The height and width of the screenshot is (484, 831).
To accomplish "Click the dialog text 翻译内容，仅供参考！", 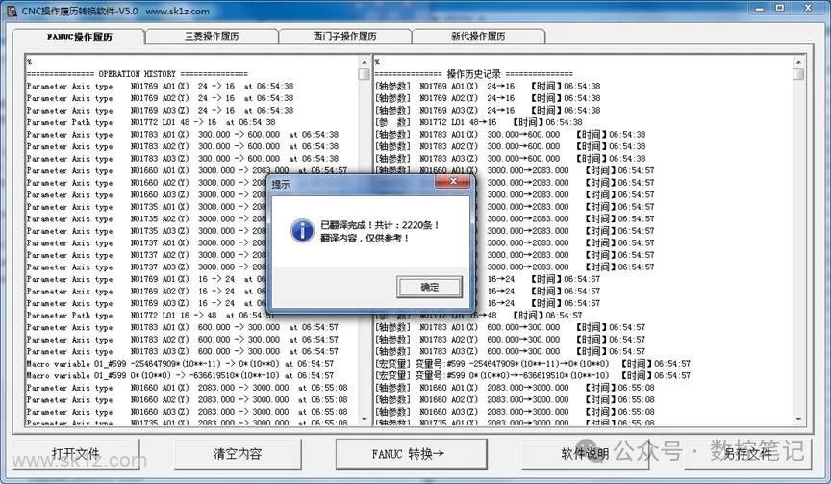I will point(365,238).
